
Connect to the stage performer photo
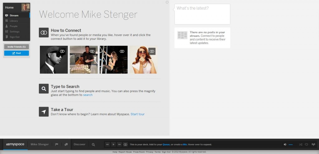(x=122, y=51)
